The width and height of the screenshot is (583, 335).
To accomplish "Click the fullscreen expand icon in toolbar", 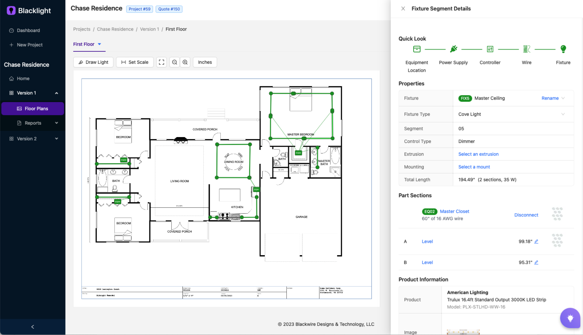I will click(x=161, y=62).
